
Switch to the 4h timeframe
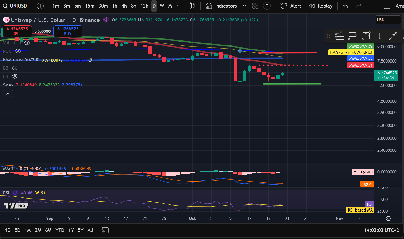tap(124, 6)
